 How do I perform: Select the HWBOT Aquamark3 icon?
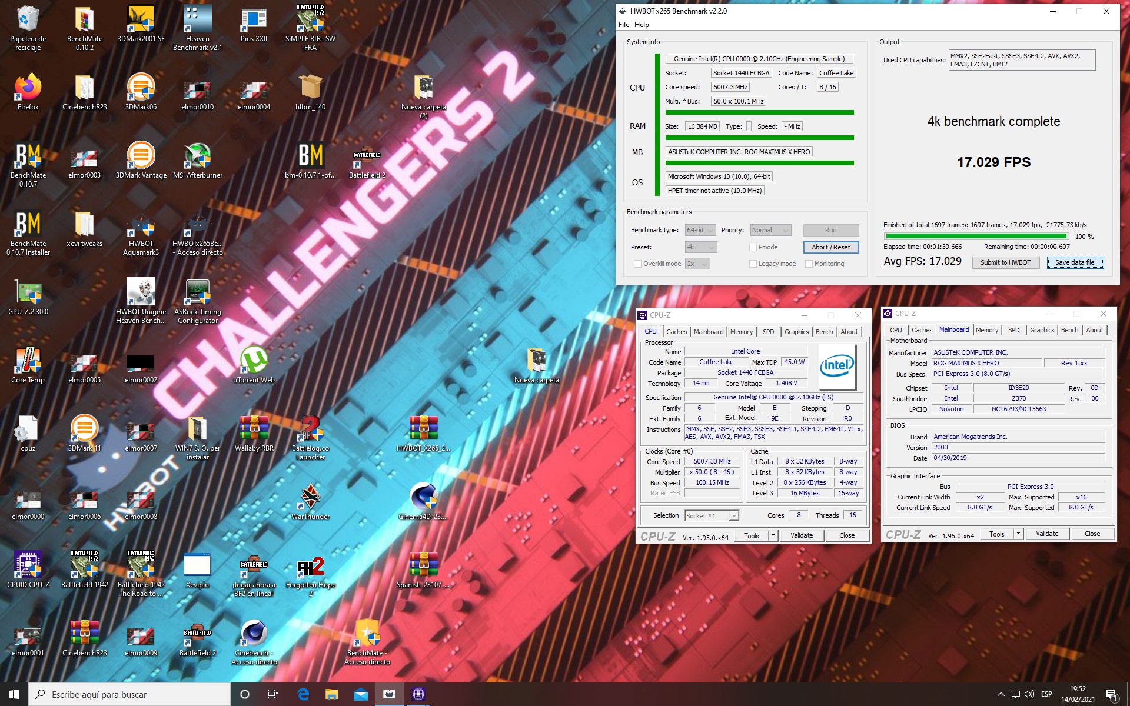coord(141,234)
